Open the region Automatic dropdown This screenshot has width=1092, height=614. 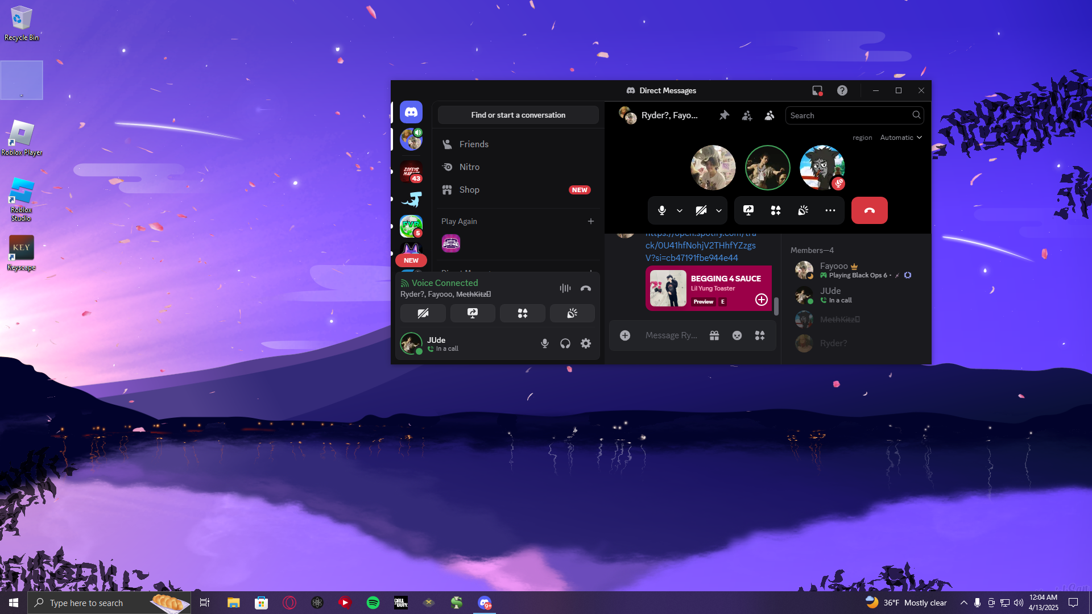[901, 138]
